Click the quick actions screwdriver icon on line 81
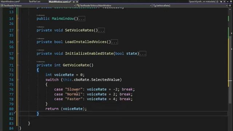 (15, 113)
